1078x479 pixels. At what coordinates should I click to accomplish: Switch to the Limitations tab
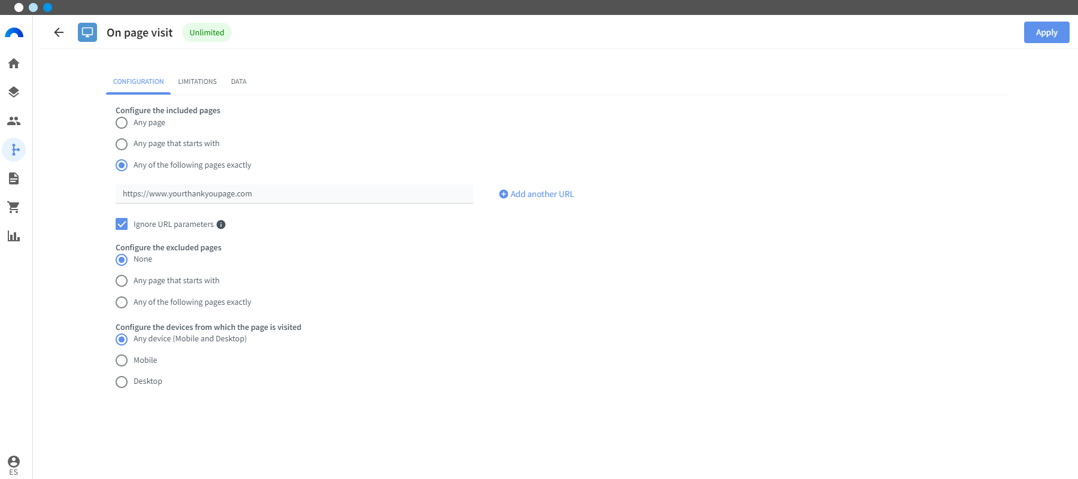(197, 81)
